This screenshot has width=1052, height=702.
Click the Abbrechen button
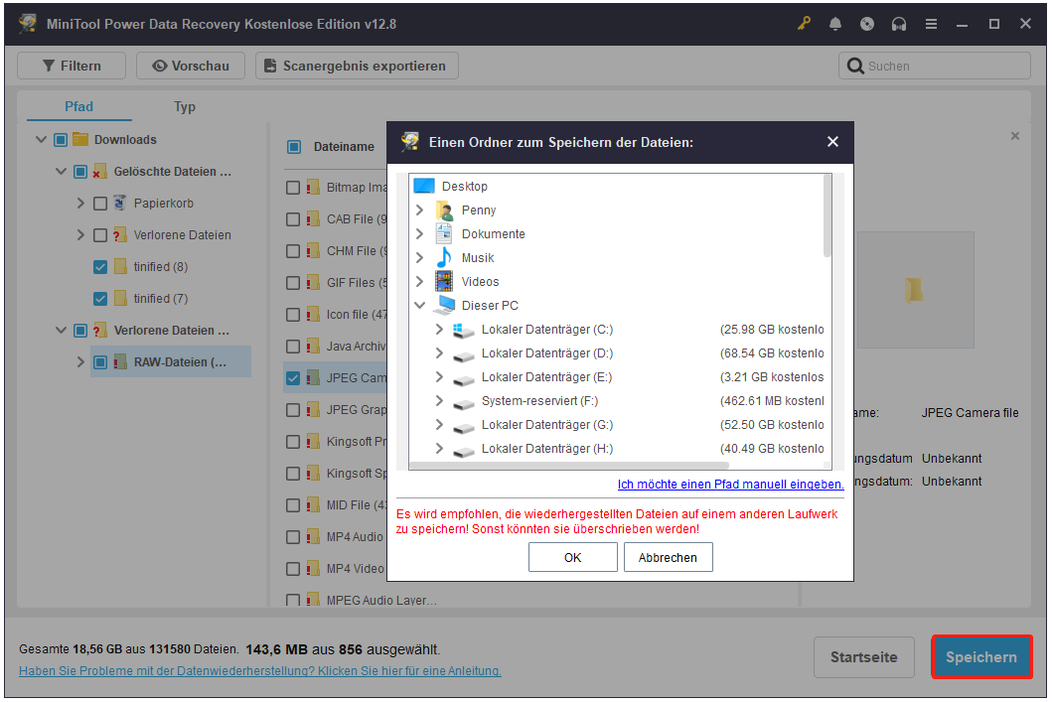668,557
